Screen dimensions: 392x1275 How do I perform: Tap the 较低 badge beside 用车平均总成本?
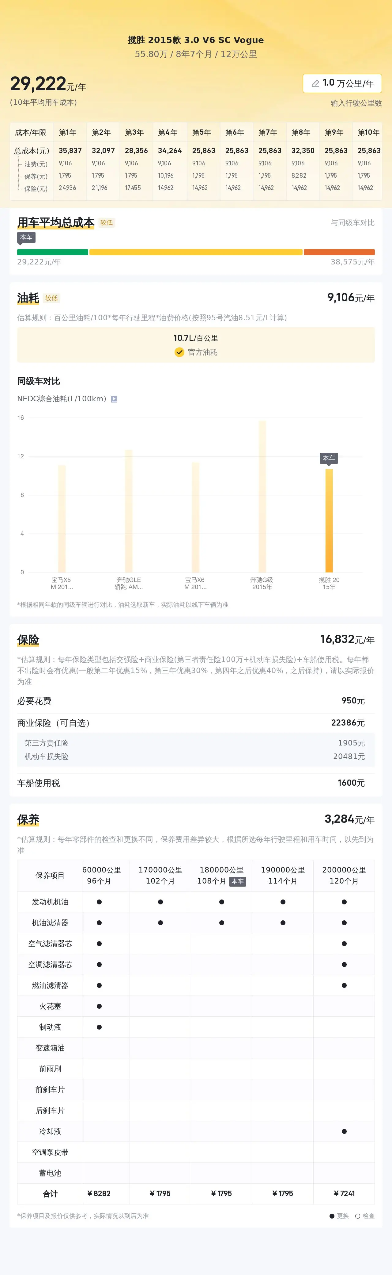point(107,223)
